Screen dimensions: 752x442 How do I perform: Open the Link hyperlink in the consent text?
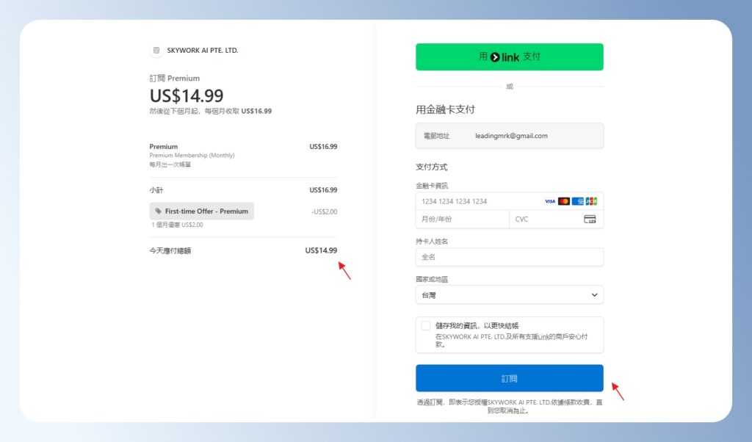click(x=544, y=336)
